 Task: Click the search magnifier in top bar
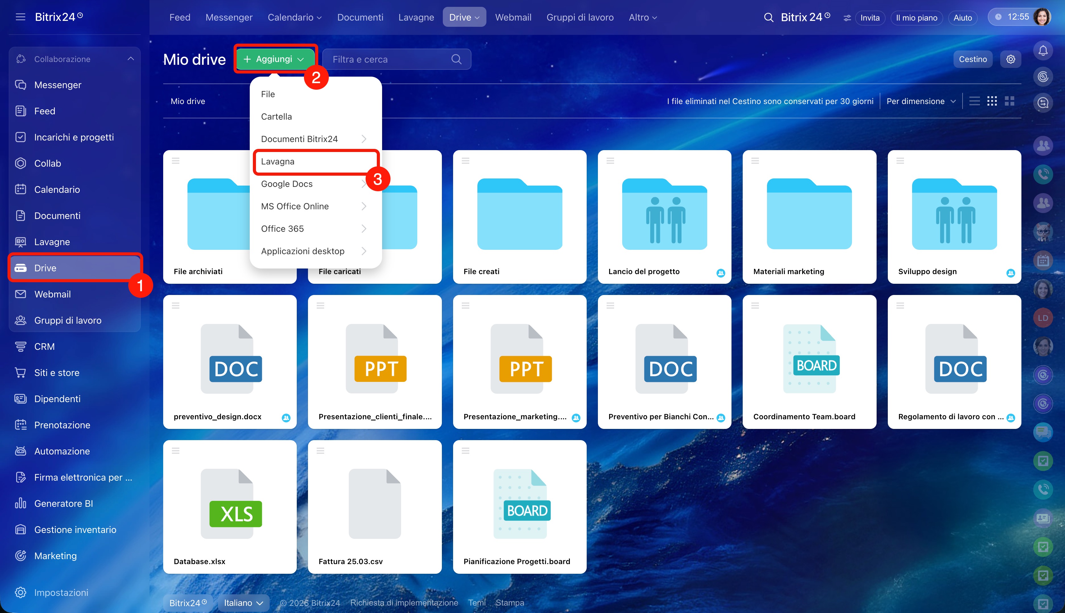pyautogui.click(x=768, y=17)
